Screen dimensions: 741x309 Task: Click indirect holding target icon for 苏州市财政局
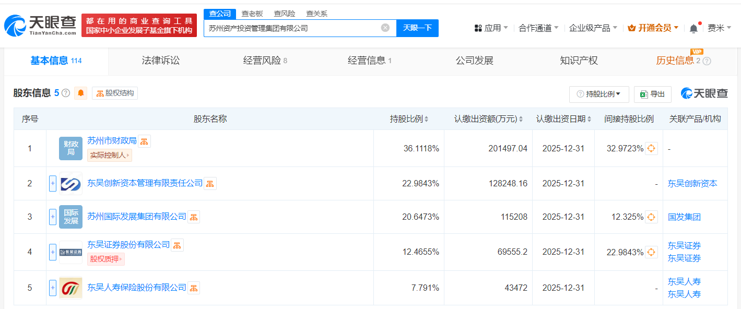click(651, 148)
